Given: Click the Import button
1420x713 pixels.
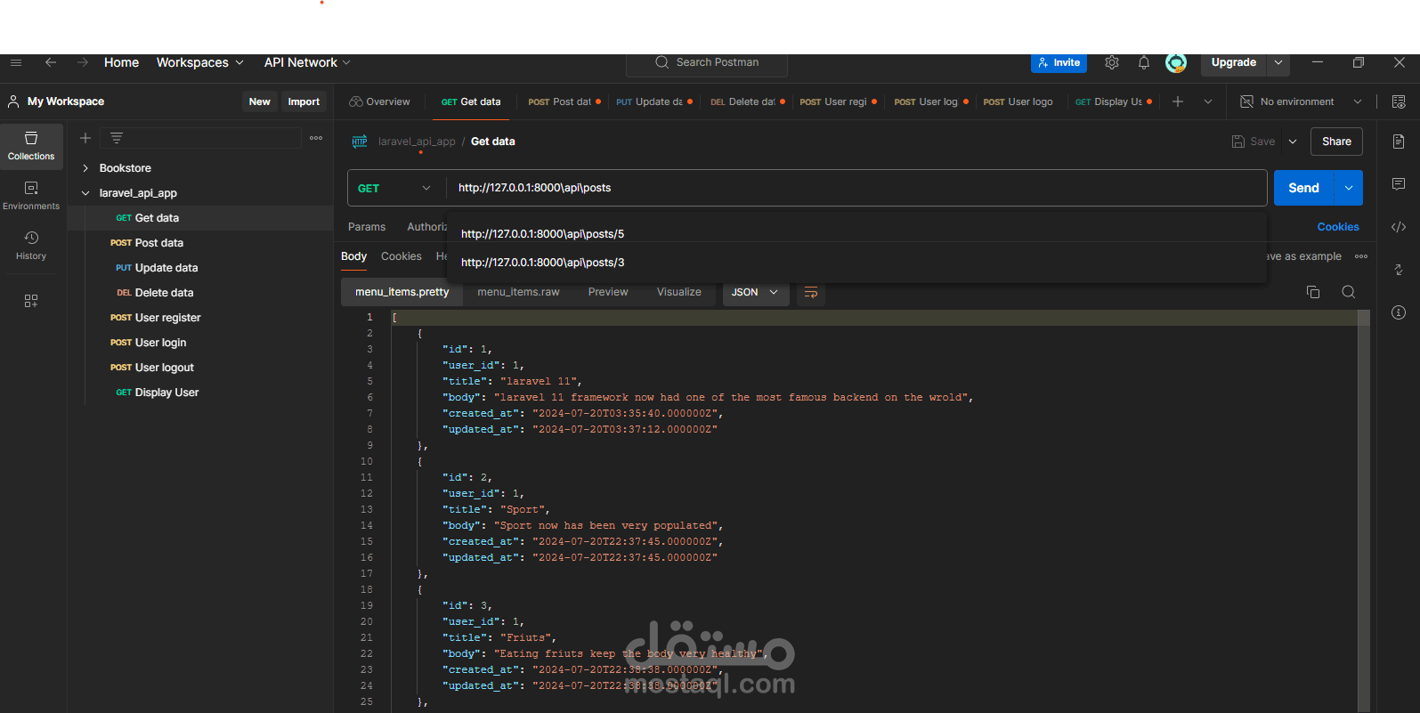Looking at the screenshot, I should point(304,101).
